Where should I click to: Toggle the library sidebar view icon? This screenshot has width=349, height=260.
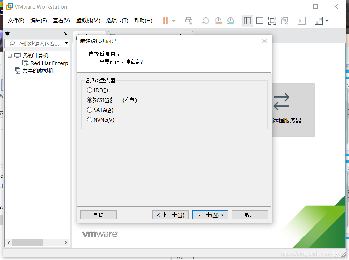tap(247, 21)
